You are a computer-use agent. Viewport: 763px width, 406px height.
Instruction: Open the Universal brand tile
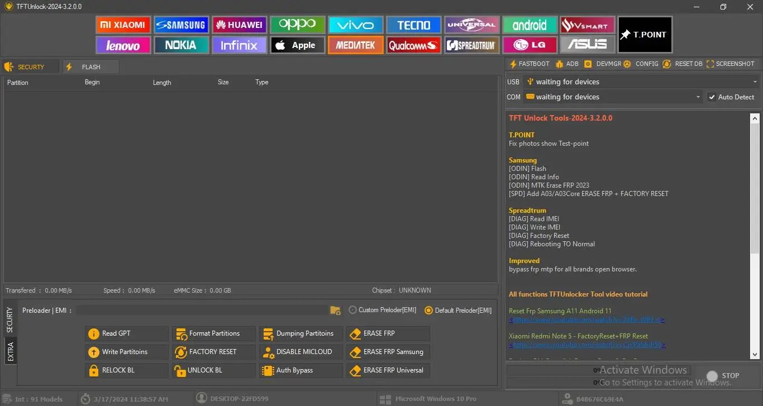tap(471, 25)
